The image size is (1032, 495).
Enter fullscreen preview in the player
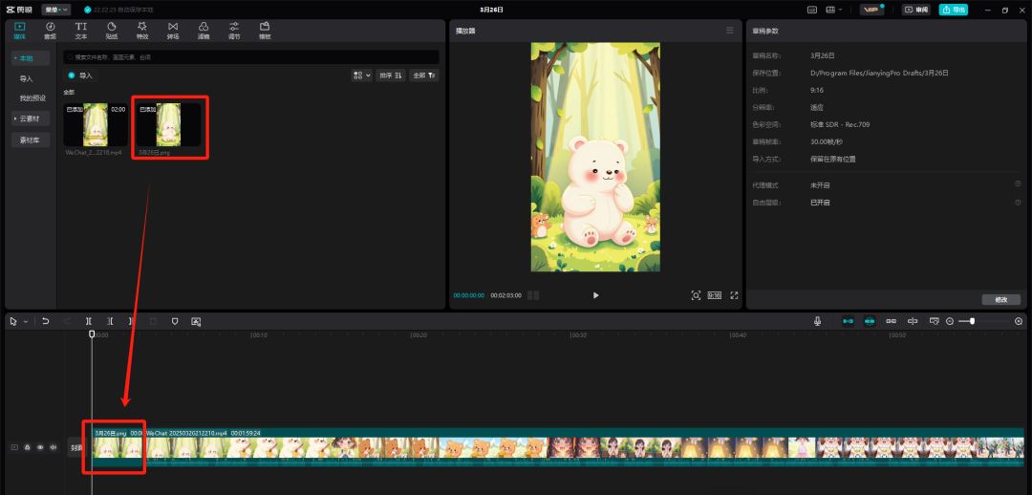coord(734,295)
